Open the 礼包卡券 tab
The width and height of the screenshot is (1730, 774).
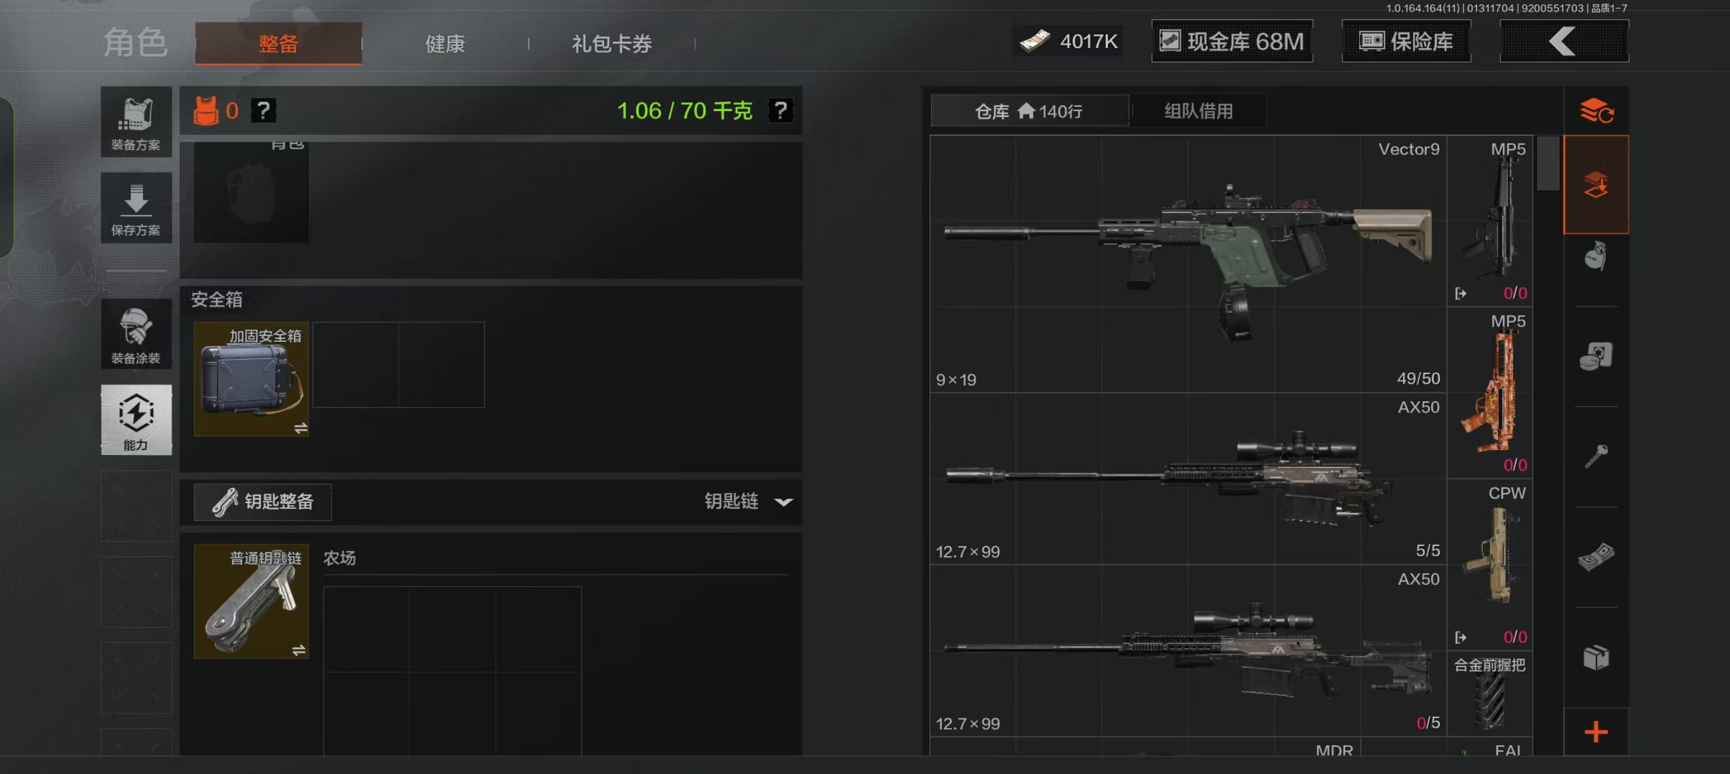(611, 44)
